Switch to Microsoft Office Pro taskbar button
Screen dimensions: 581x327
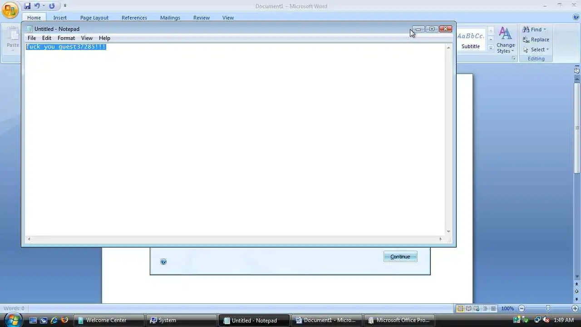399,320
